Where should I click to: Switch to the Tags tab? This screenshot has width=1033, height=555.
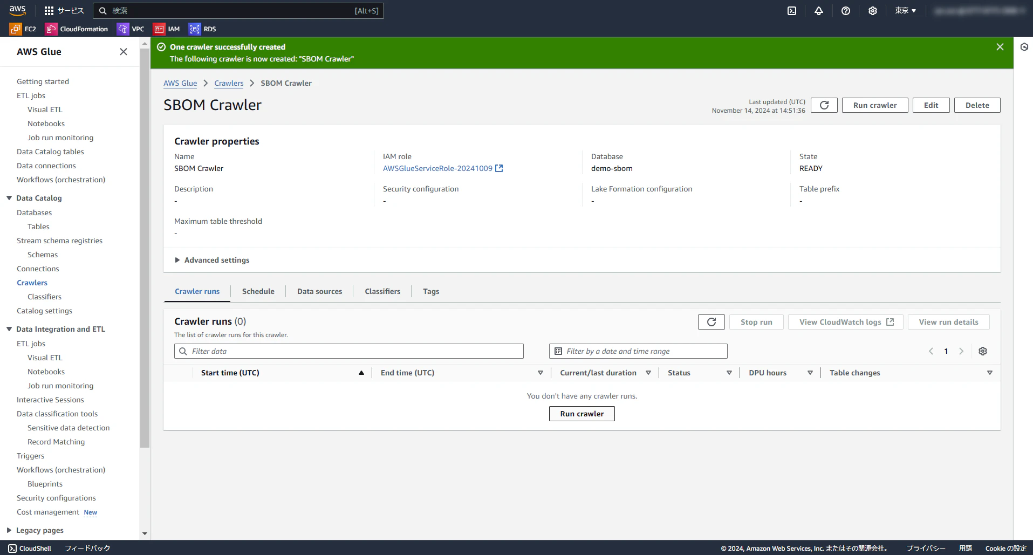[x=431, y=291]
